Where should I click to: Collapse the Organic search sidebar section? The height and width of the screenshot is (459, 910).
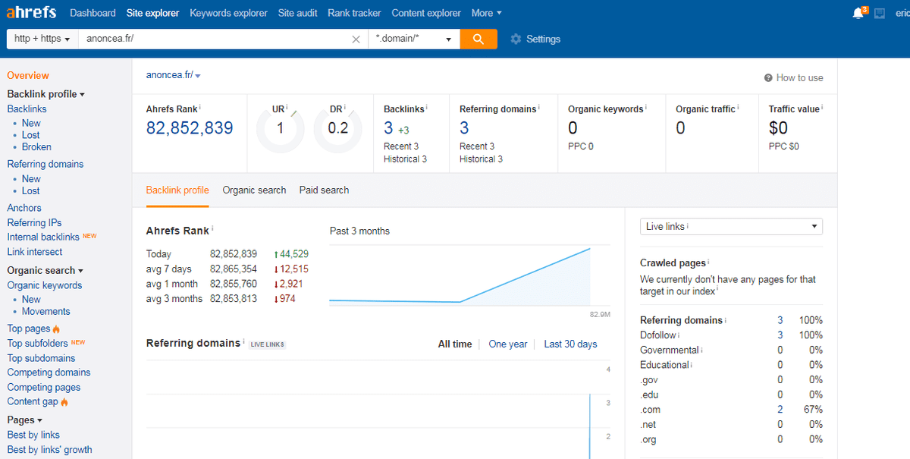coord(45,270)
